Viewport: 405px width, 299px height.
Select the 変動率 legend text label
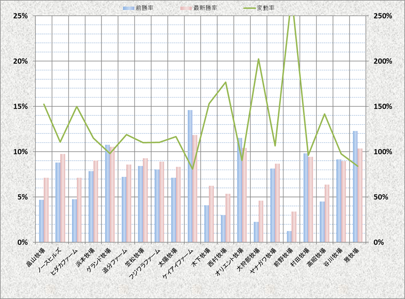pos(266,8)
